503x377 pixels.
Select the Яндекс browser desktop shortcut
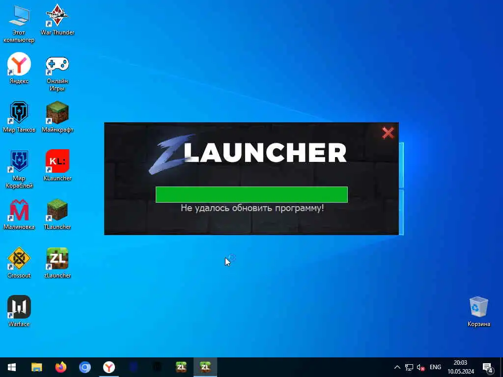[x=19, y=69]
